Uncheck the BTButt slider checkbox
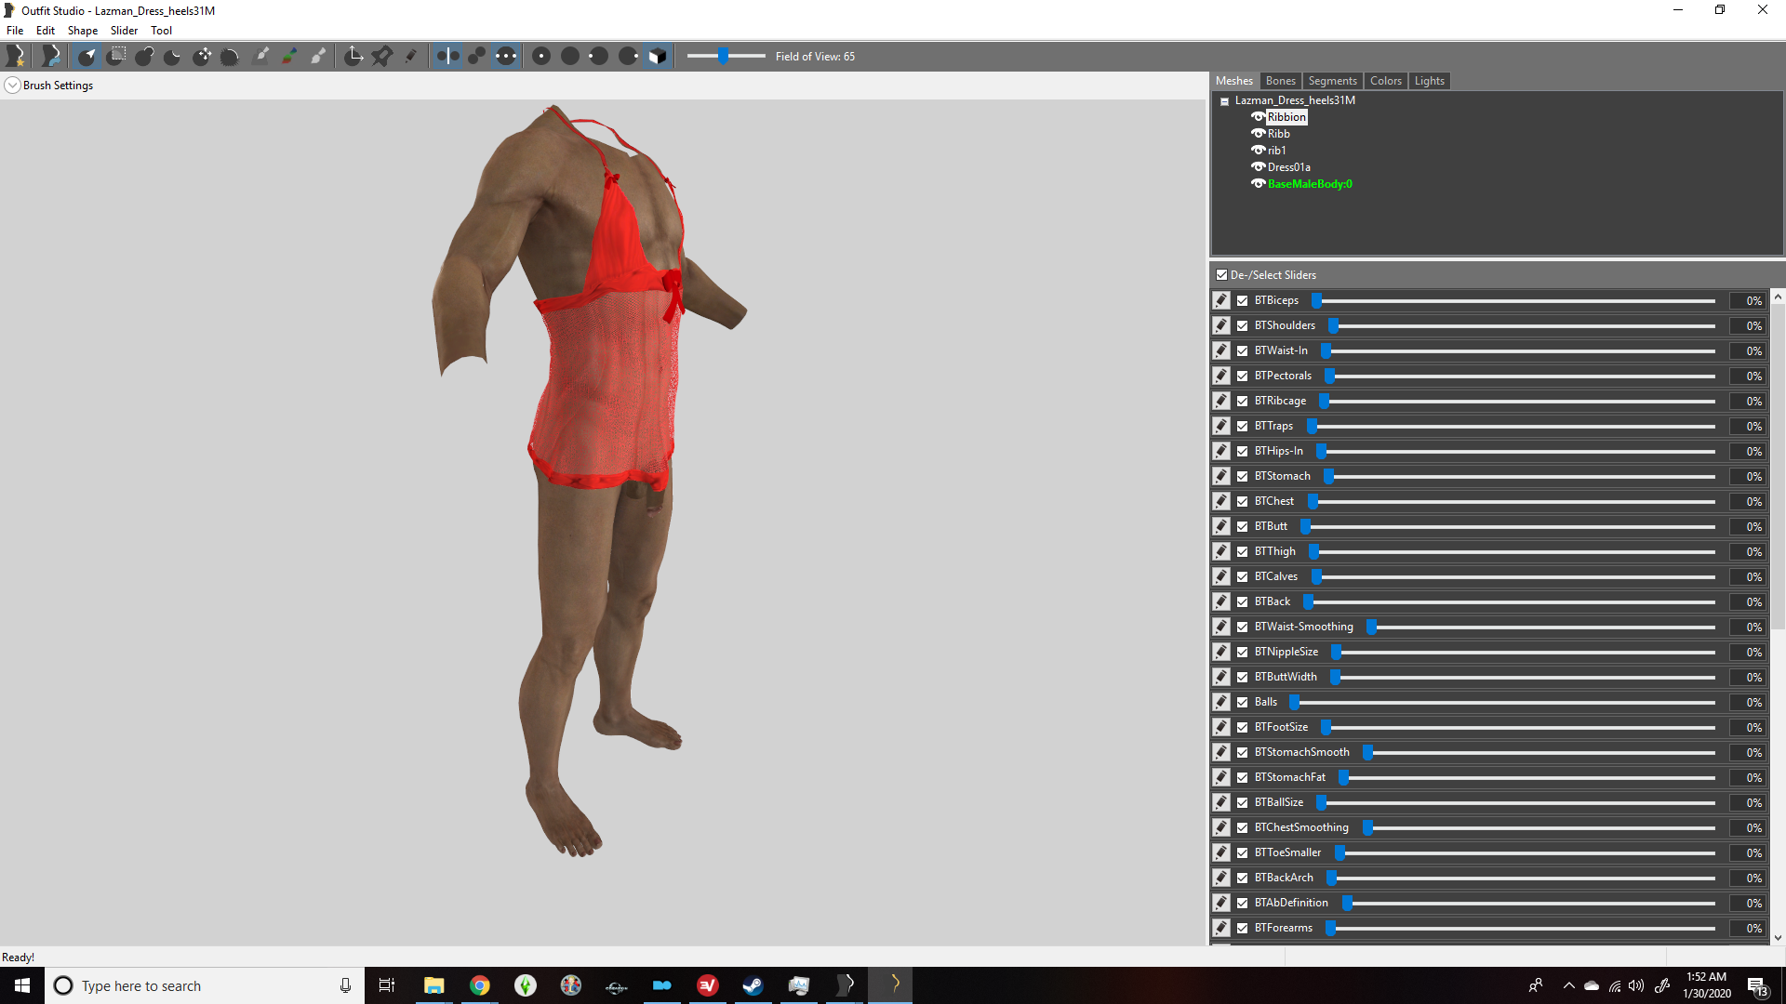 point(1242,526)
